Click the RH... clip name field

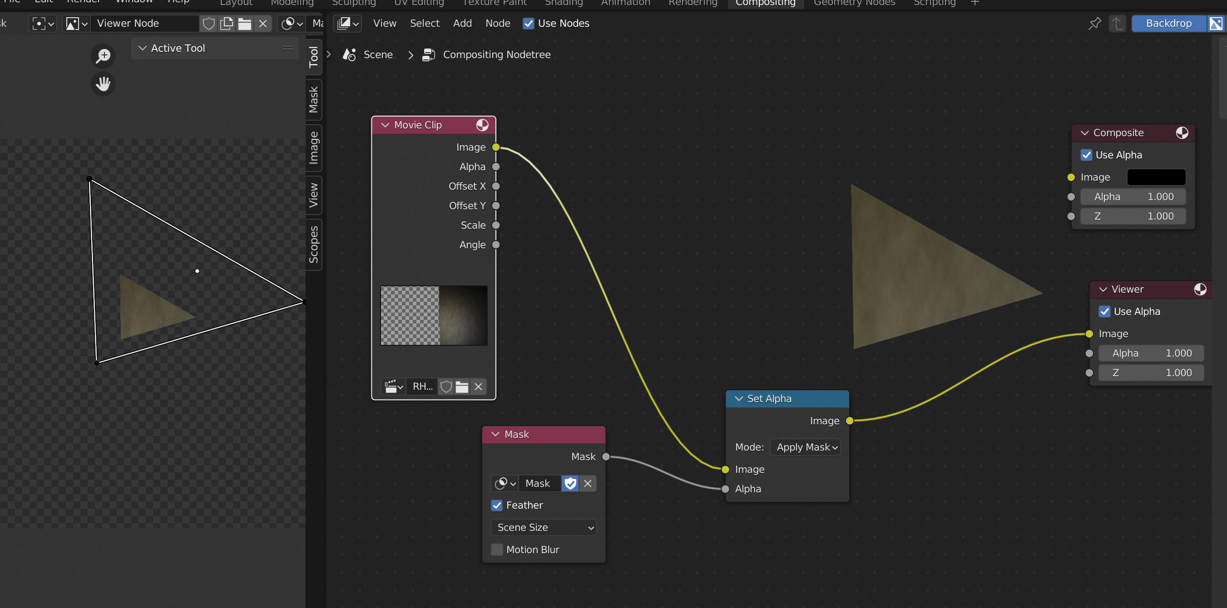pyautogui.click(x=422, y=387)
